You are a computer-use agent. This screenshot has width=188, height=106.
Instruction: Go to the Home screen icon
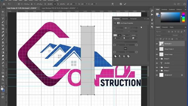click(4, 4)
